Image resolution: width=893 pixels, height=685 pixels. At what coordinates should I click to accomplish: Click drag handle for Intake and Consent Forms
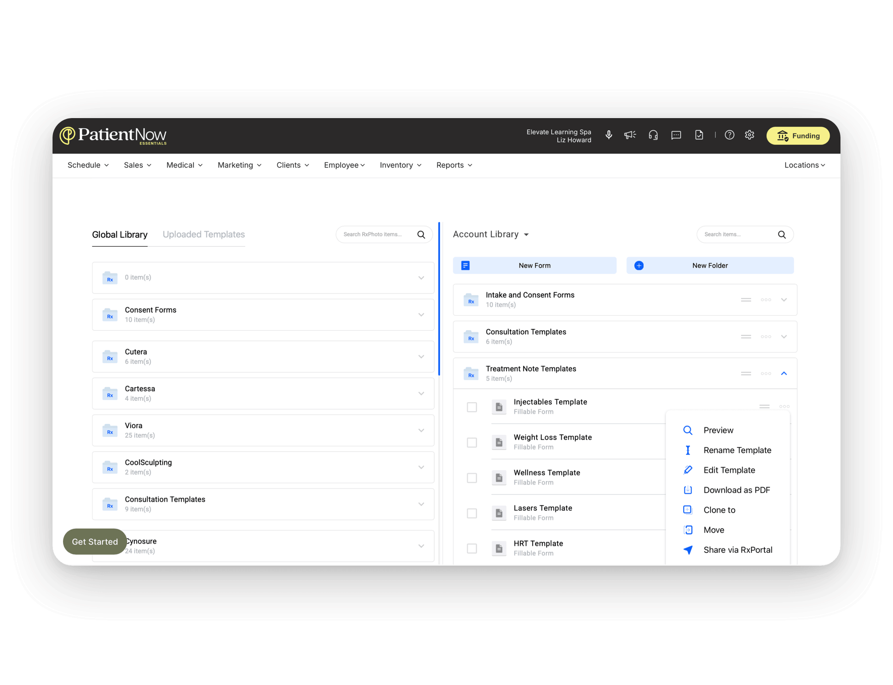click(746, 300)
